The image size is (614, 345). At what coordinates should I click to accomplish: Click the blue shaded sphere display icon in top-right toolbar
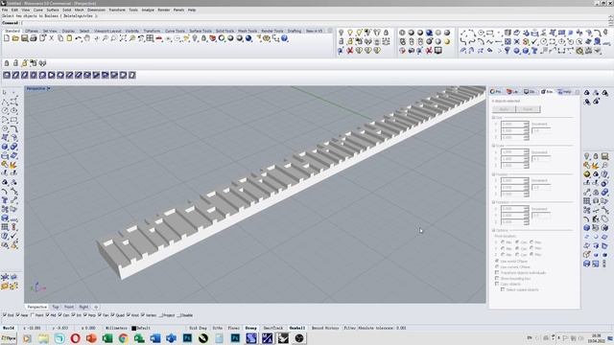click(429, 33)
